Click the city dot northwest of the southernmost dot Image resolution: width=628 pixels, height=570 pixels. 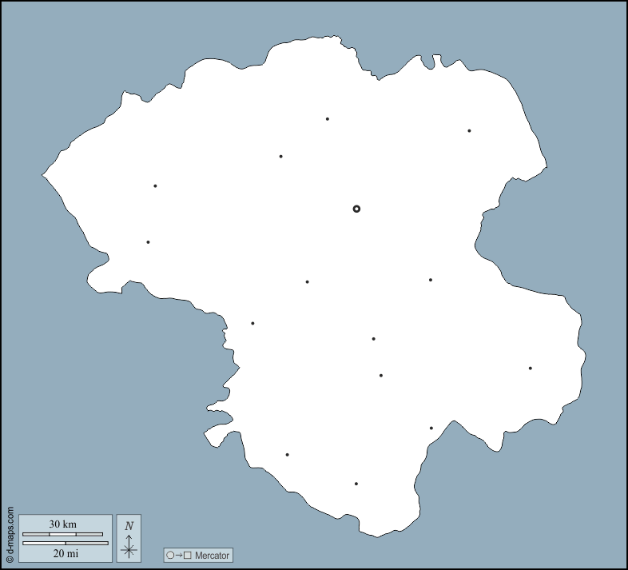(x=287, y=455)
